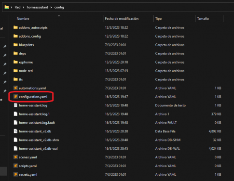Sort files by the Nombre column
The image size is (234, 181).
click(x=23, y=19)
